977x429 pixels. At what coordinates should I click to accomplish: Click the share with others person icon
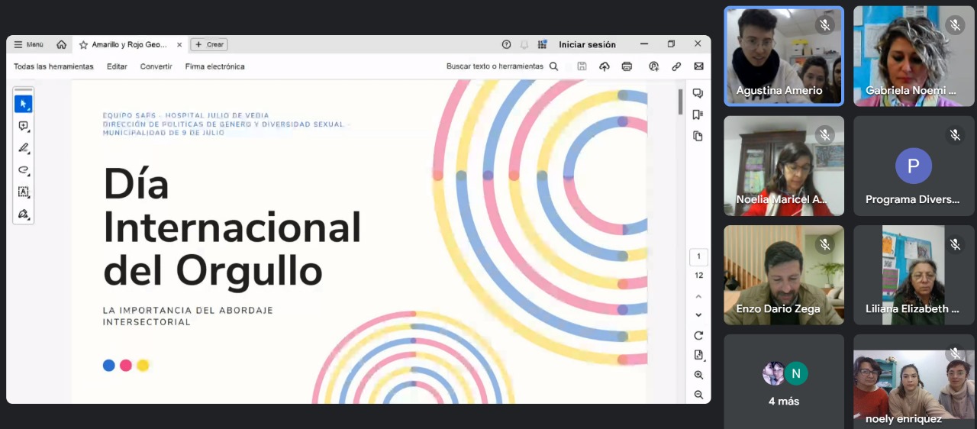click(654, 66)
